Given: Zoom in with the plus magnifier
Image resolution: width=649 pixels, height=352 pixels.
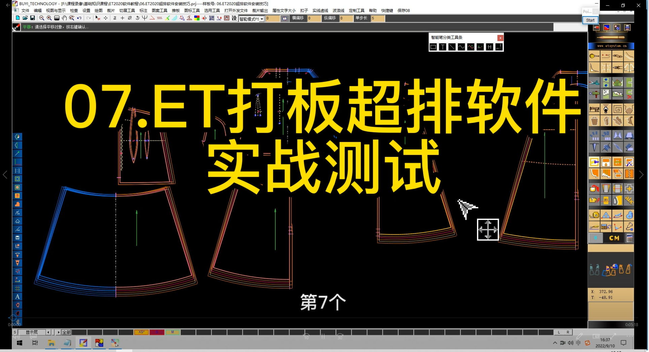Looking at the screenshot, I should (49, 18).
